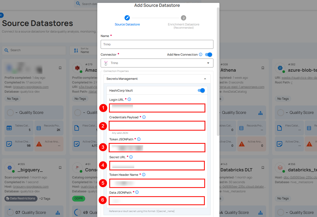The image size is (317, 217).
Task: Click info icon beside Token Header Name
Action: tap(144, 175)
